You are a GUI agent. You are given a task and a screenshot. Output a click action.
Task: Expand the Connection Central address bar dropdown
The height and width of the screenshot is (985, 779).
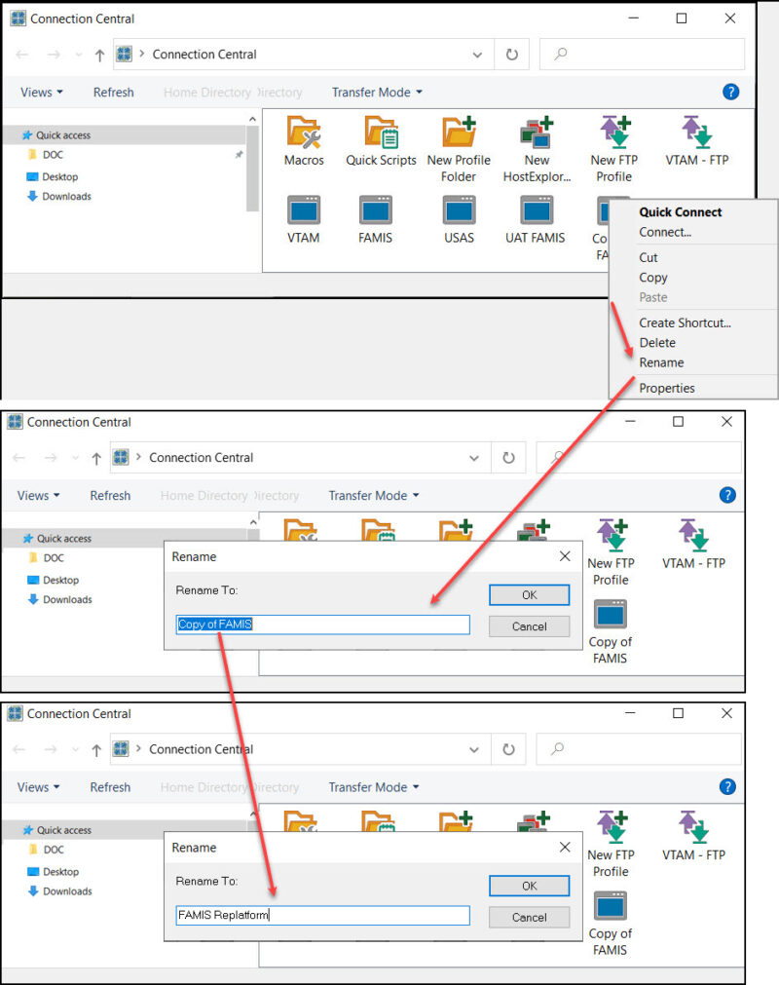coord(476,55)
